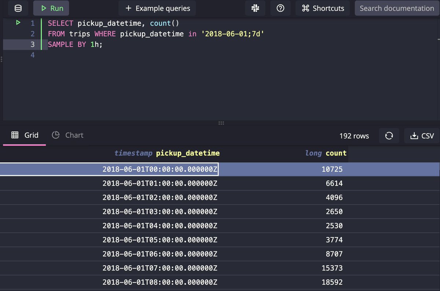The width and height of the screenshot is (440, 291).
Task: Switch to the Chart tab
Action: point(74,135)
